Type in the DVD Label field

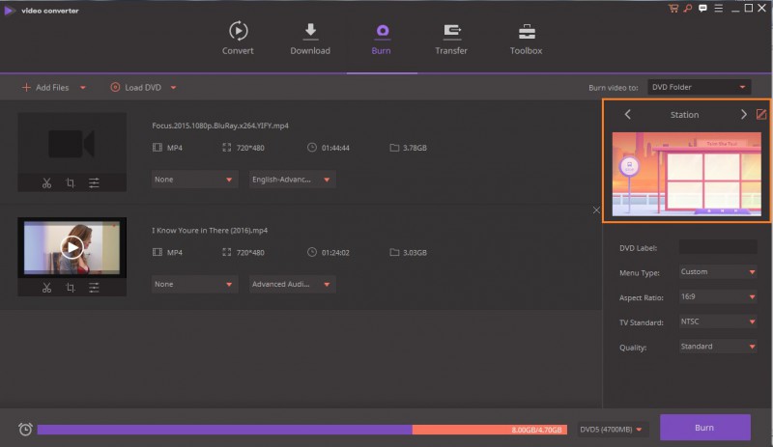point(717,247)
